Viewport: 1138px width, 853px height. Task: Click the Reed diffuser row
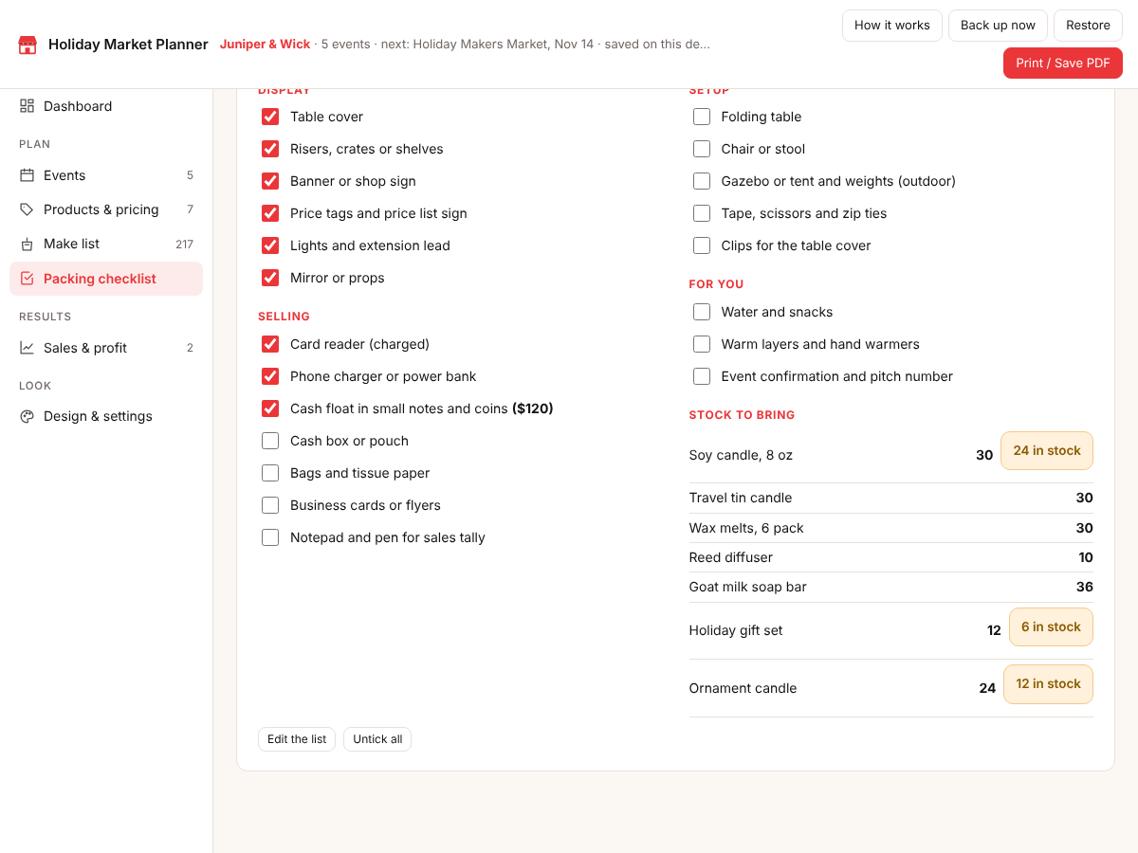tap(891, 557)
